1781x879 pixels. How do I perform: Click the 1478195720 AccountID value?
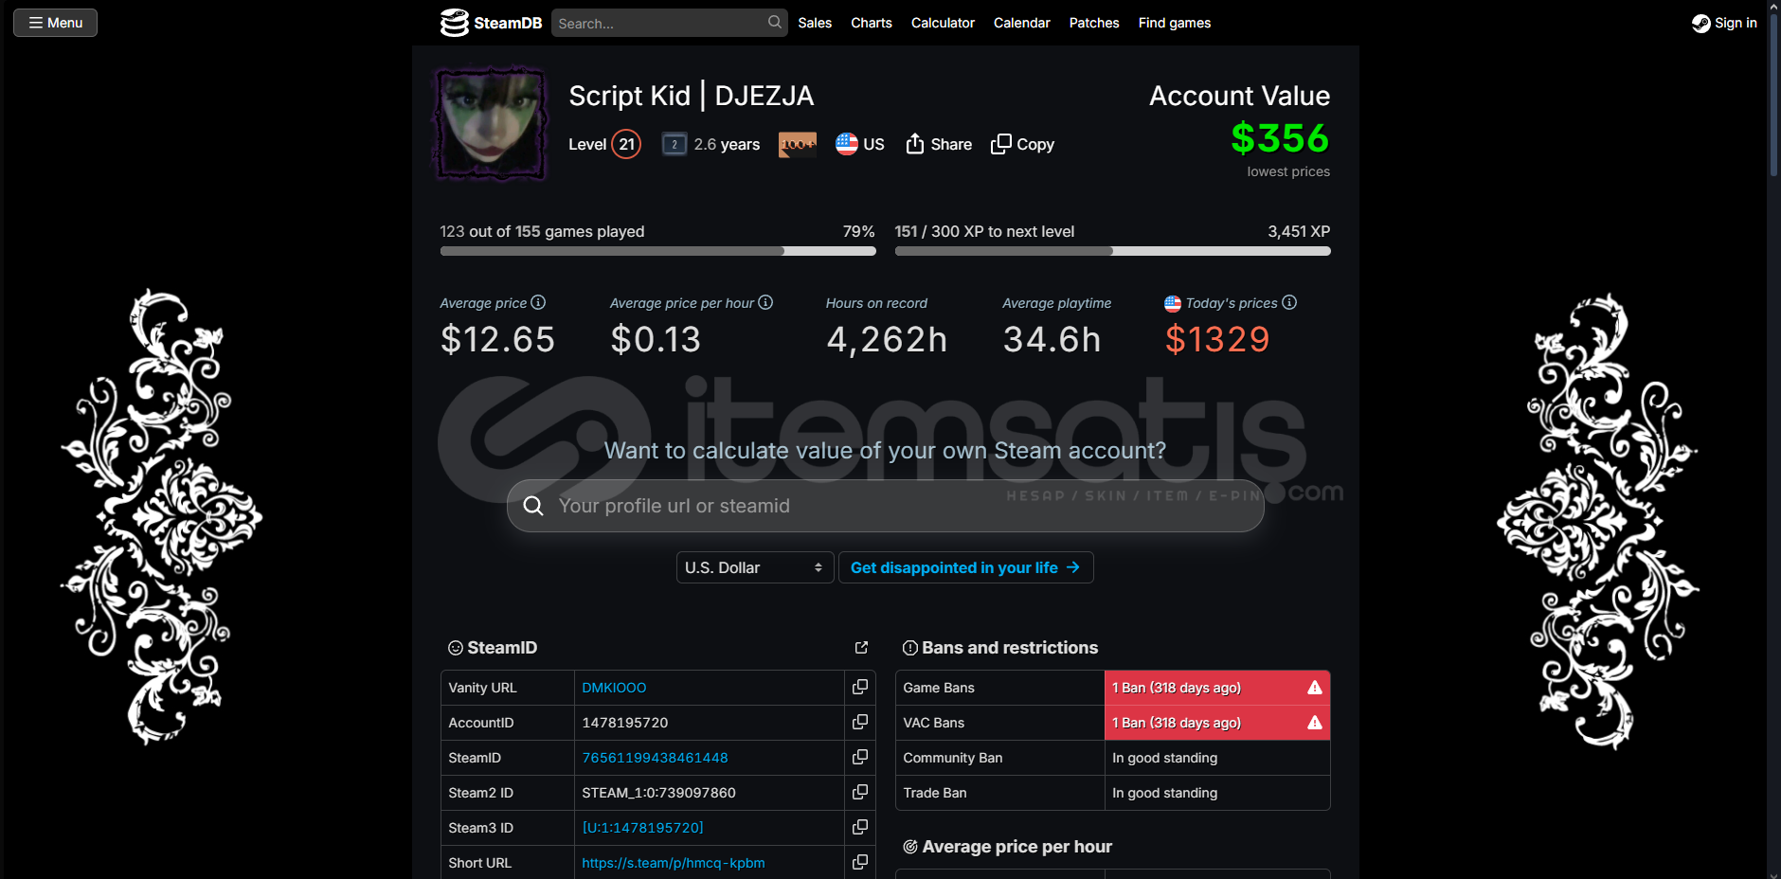(625, 723)
